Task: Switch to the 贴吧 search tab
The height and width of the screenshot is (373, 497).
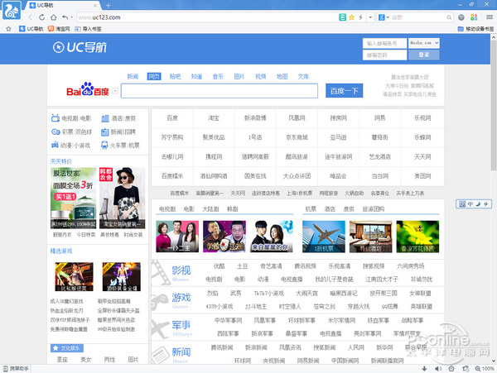Action: pos(175,76)
